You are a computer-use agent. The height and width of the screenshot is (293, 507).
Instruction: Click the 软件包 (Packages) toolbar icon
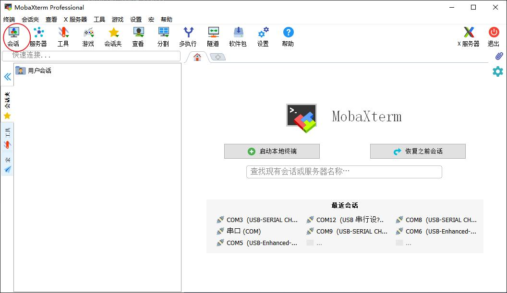(238, 37)
